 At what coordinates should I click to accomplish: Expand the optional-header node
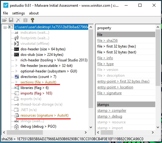[16, 71]
